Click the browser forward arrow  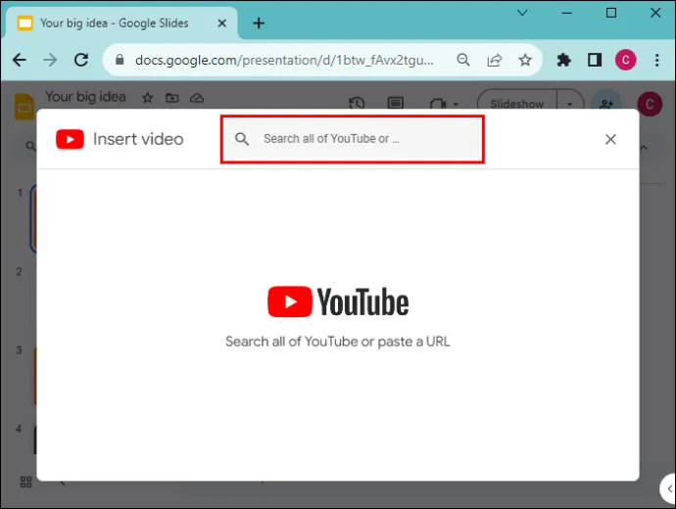click(x=50, y=60)
